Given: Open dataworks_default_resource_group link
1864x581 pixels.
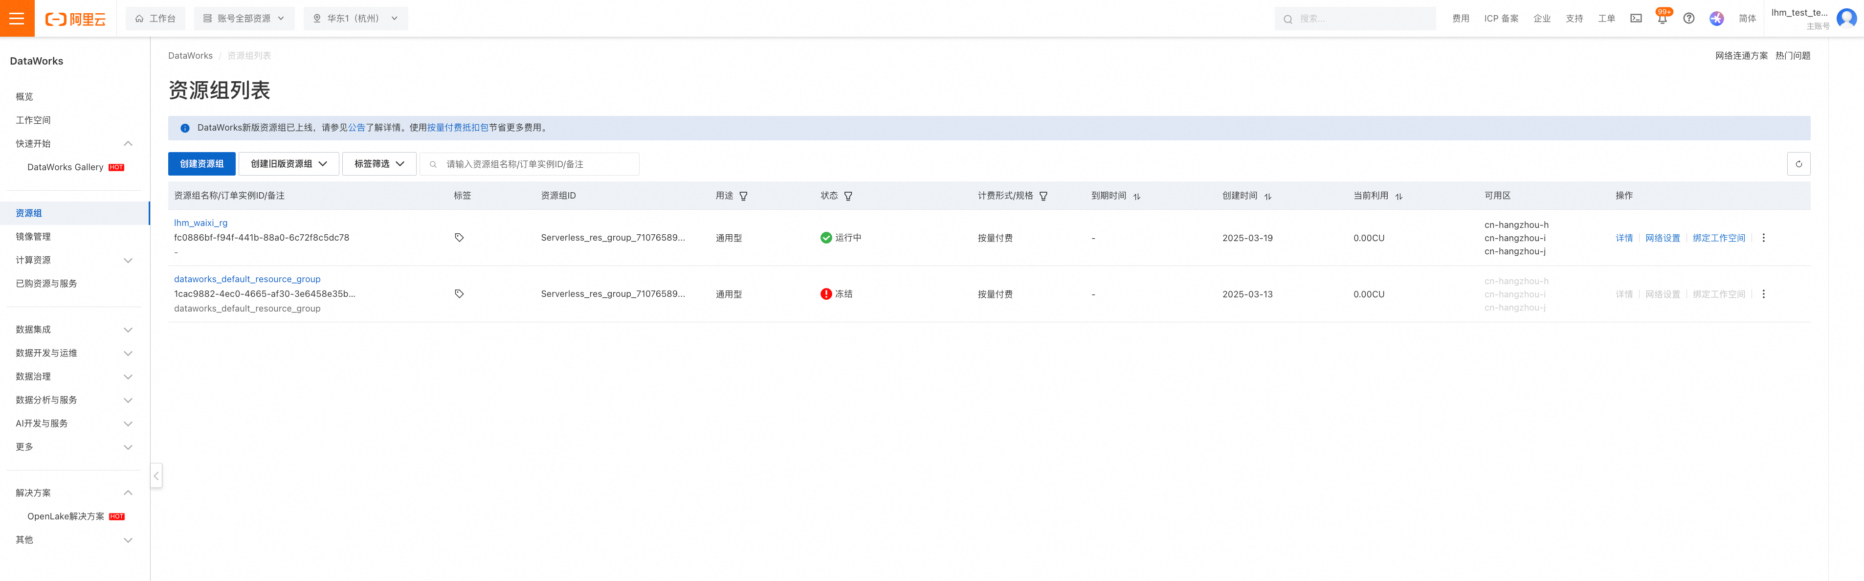Looking at the screenshot, I should 247,279.
